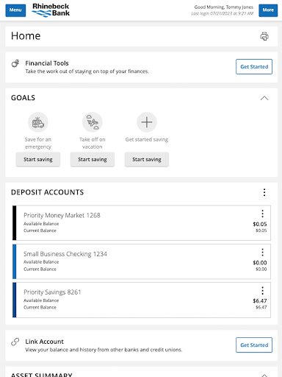Viewport: 282px width, 377px height.
Task: Open Small Business Checking 1234 options
Action: 262,252
